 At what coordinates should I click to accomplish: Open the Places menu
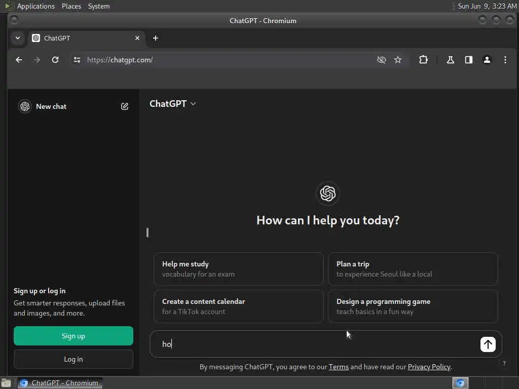[71, 6]
